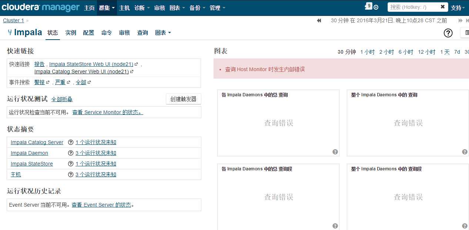Image resolution: width=469 pixels, height=230 pixels.
Task: Click help icon on 整个 Impala Daemons 中的 查询 chart
Action: click(465, 152)
